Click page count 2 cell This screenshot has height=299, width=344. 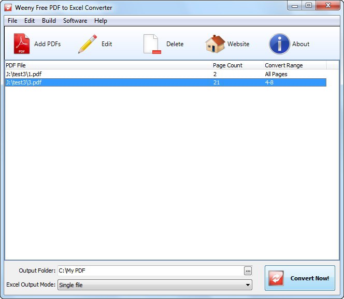[215, 74]
